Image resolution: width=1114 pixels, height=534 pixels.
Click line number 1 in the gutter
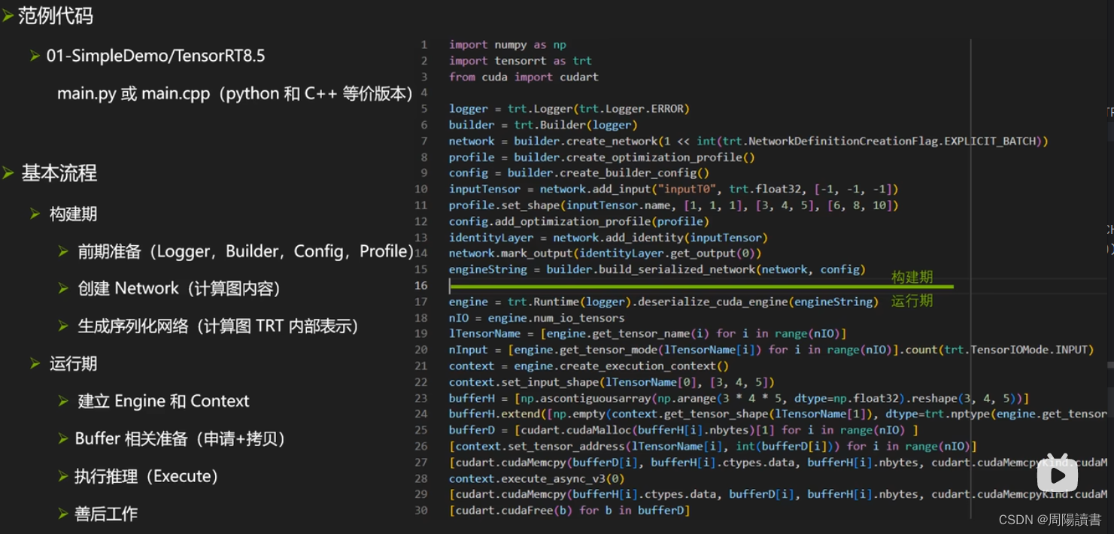(424, 44)
